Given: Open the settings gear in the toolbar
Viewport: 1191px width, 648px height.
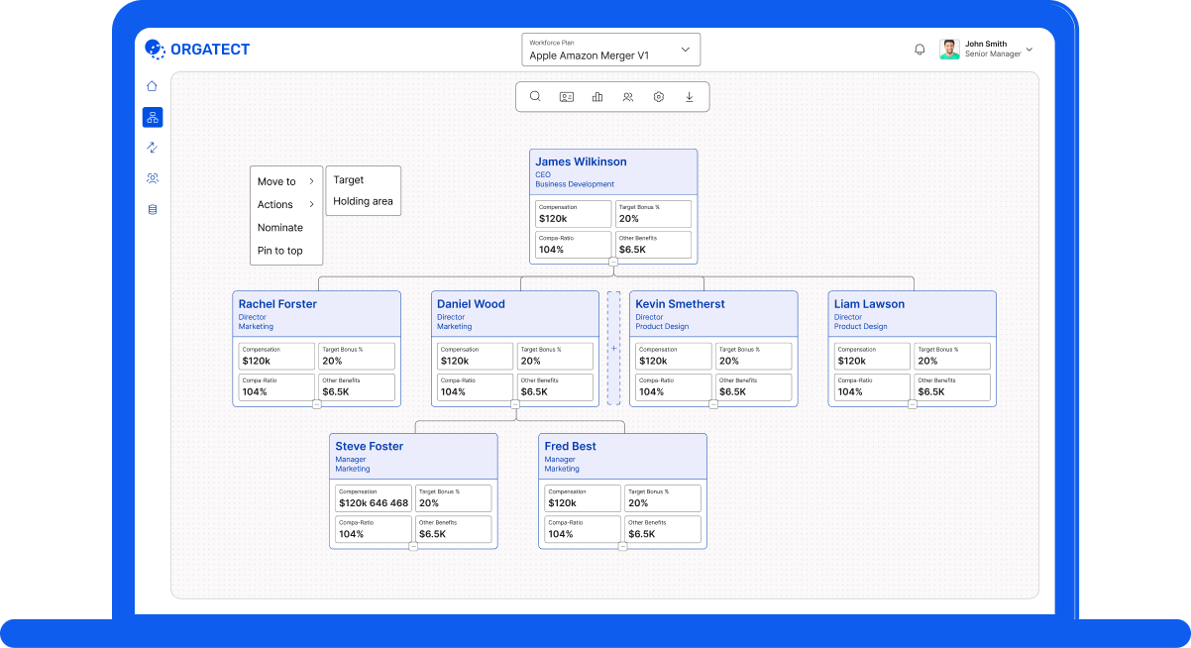Looking at the screenshot, I should click(x=659, y=97).
